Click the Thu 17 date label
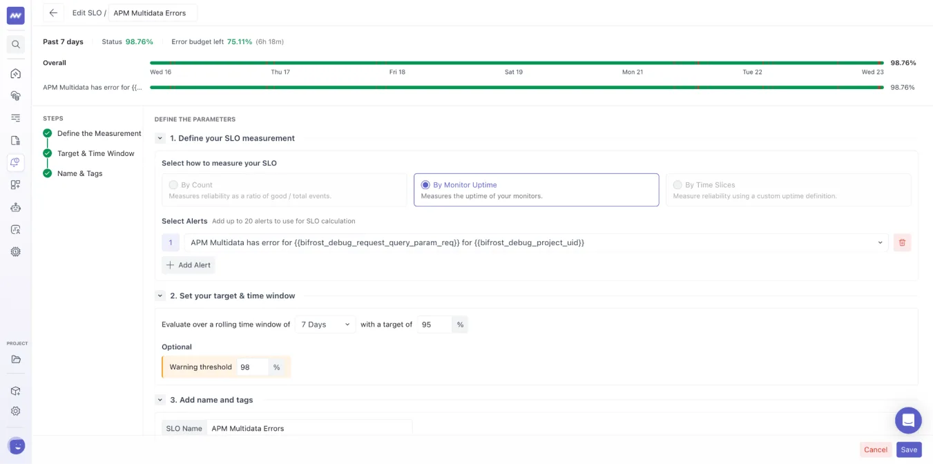 (280, 72)
